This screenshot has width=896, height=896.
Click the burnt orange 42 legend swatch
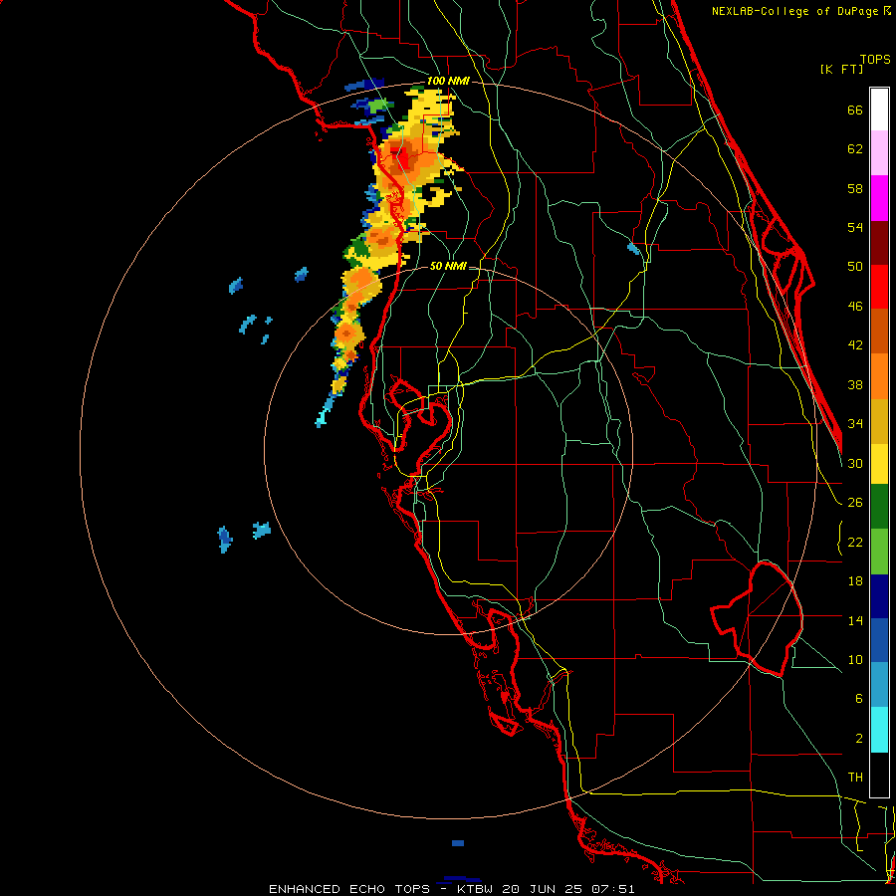coord(879,332)
